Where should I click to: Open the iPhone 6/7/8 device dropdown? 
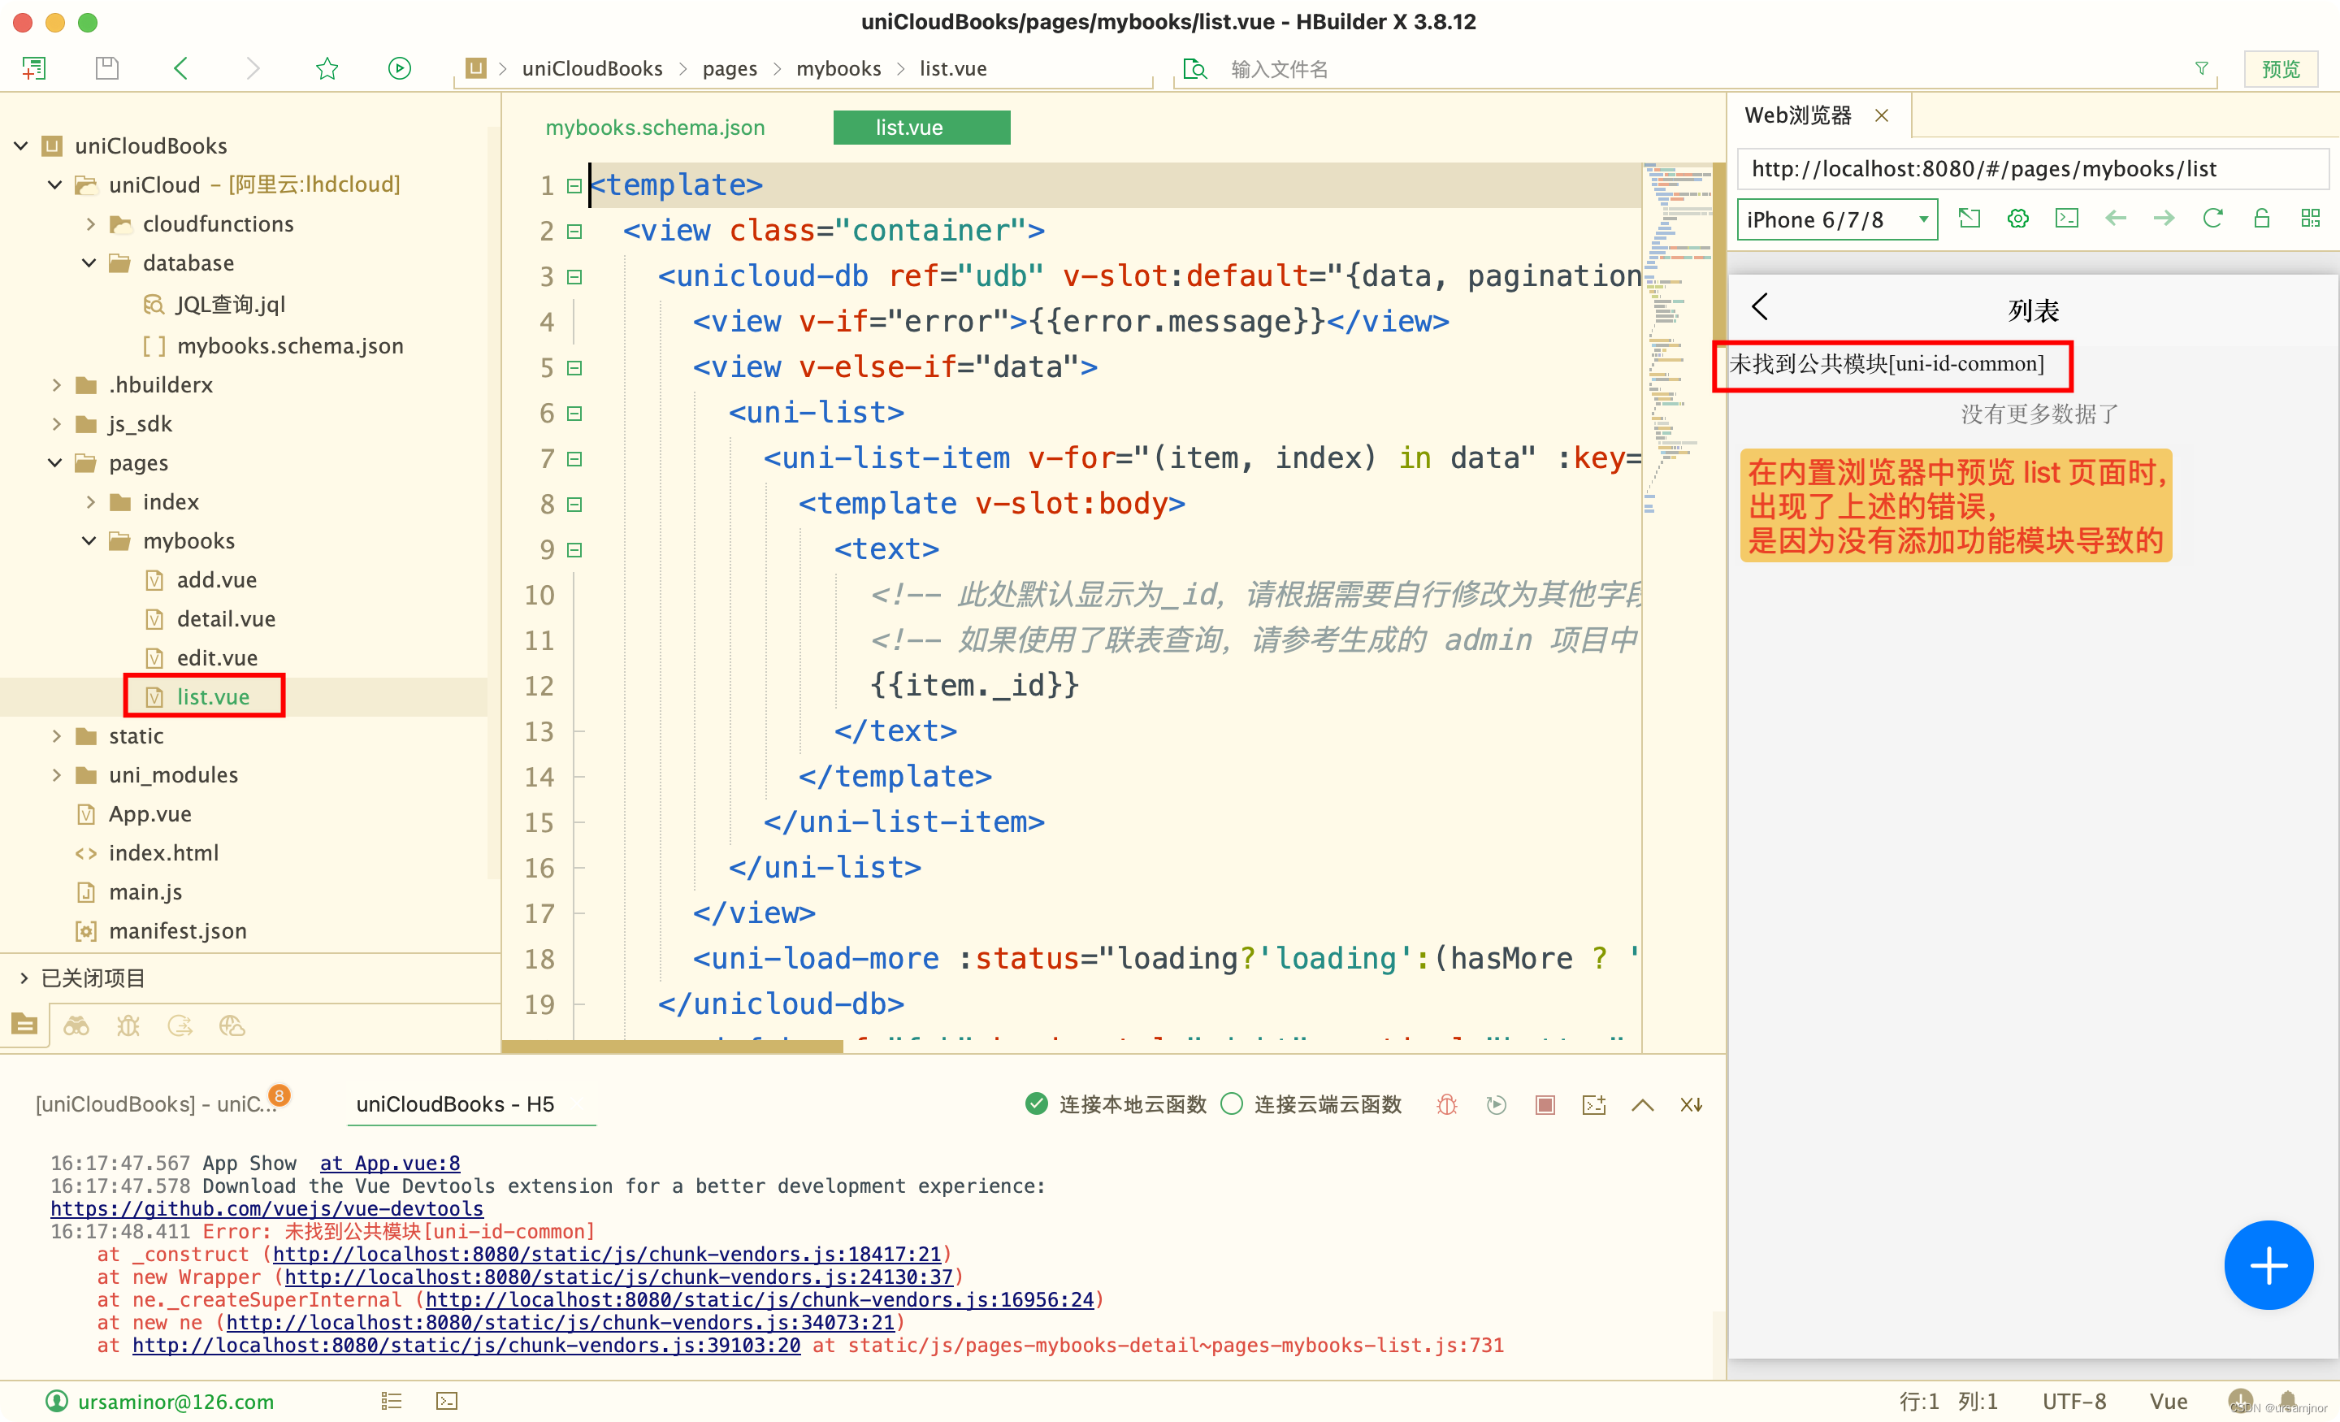pyautogui.click(x=1837, y=220)
